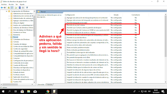The height and width of the screenshot is (94, 167).
Task: Open the Archivo menu
Action: pyautogui.click(x=4, y=4)
